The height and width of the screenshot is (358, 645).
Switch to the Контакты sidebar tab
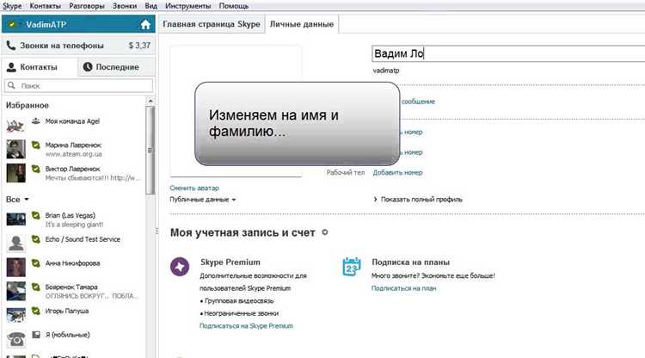point(40,66)
